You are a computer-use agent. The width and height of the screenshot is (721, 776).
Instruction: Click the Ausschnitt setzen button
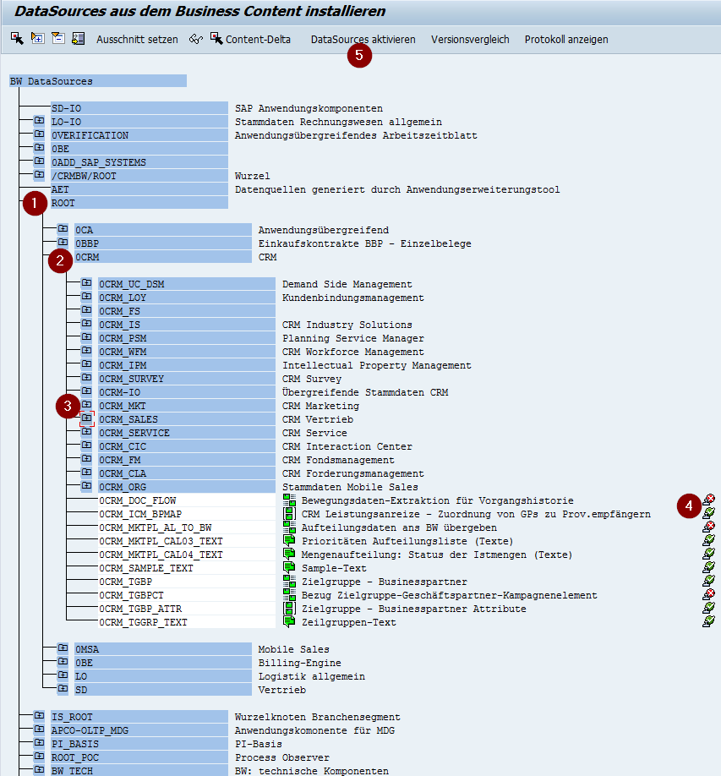[x=137, y=40]
